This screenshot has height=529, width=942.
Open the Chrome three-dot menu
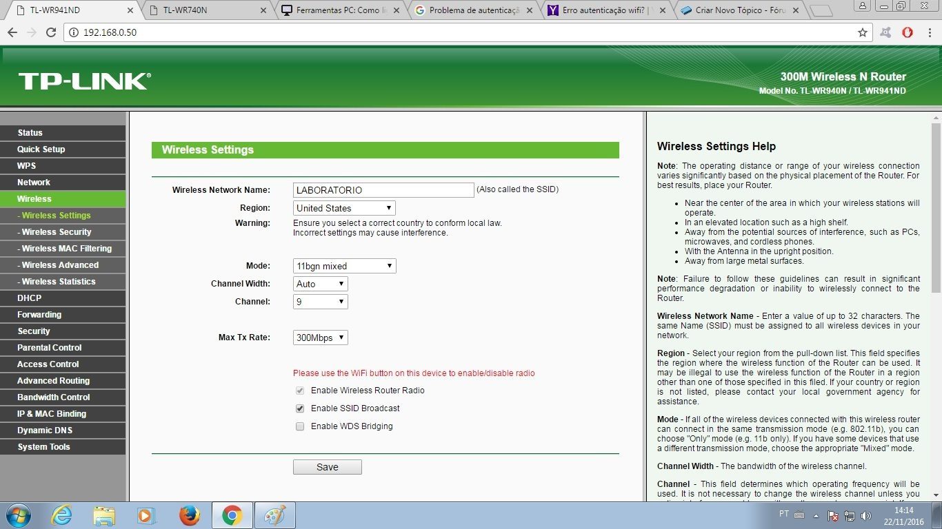pyautogui.click(x=929, y=32)
